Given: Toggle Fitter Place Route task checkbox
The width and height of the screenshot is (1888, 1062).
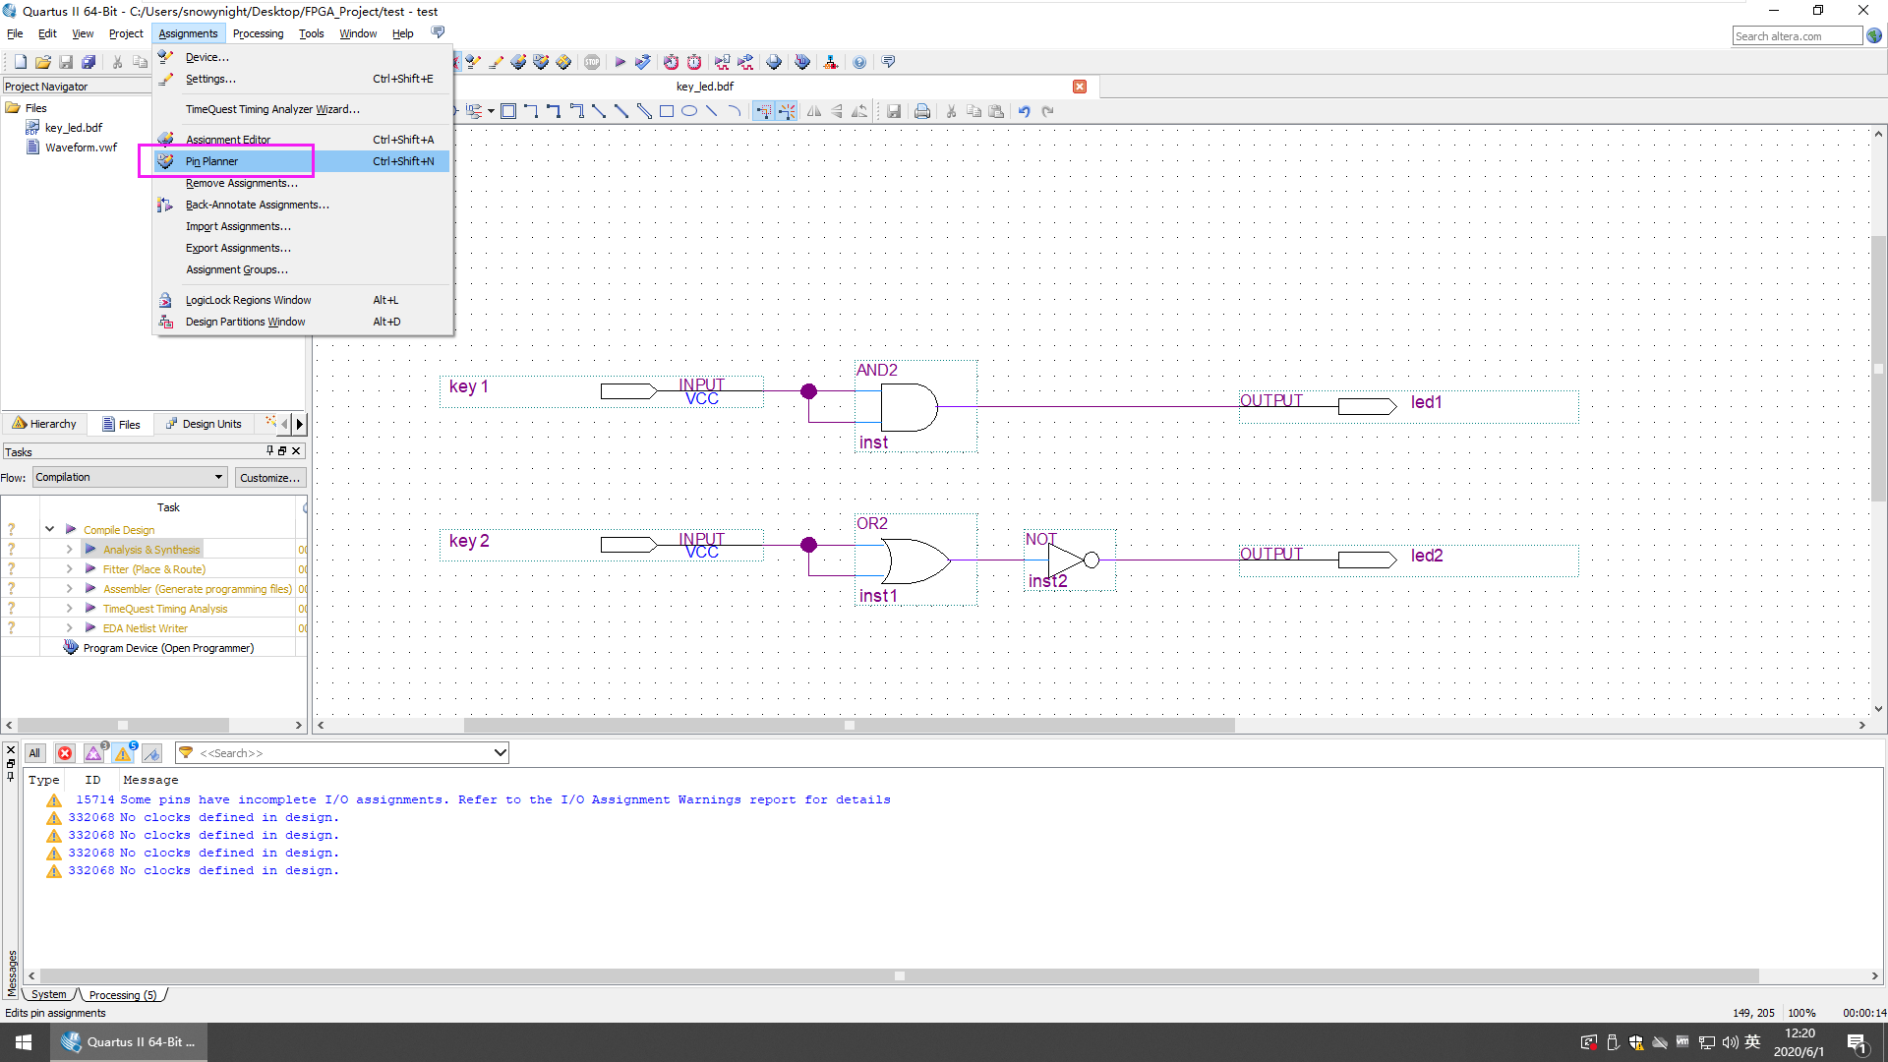Looking at the screenshot, I should [x=9, y=569].
